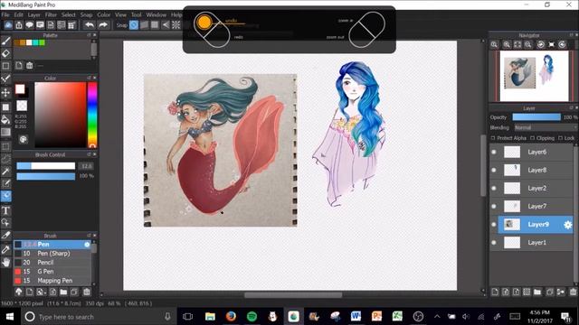Click the Undo arrow in toolbar
This screenshot has height=325, width=579.
90,25
